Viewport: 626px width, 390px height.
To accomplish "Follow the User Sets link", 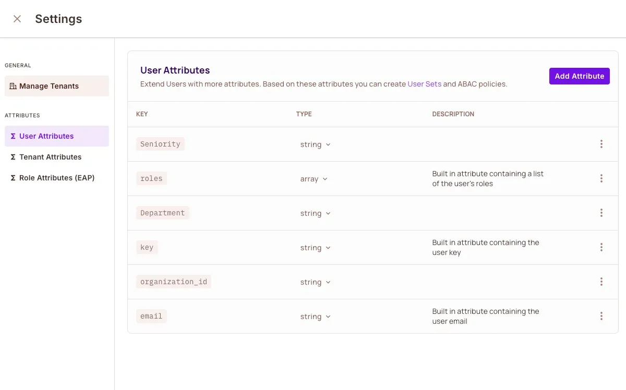I will tap(424, 84).
